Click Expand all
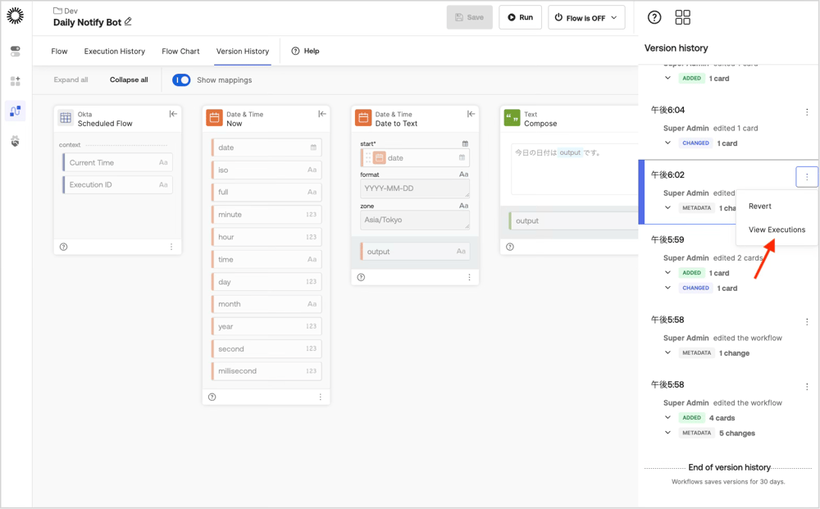 (71, 80)
